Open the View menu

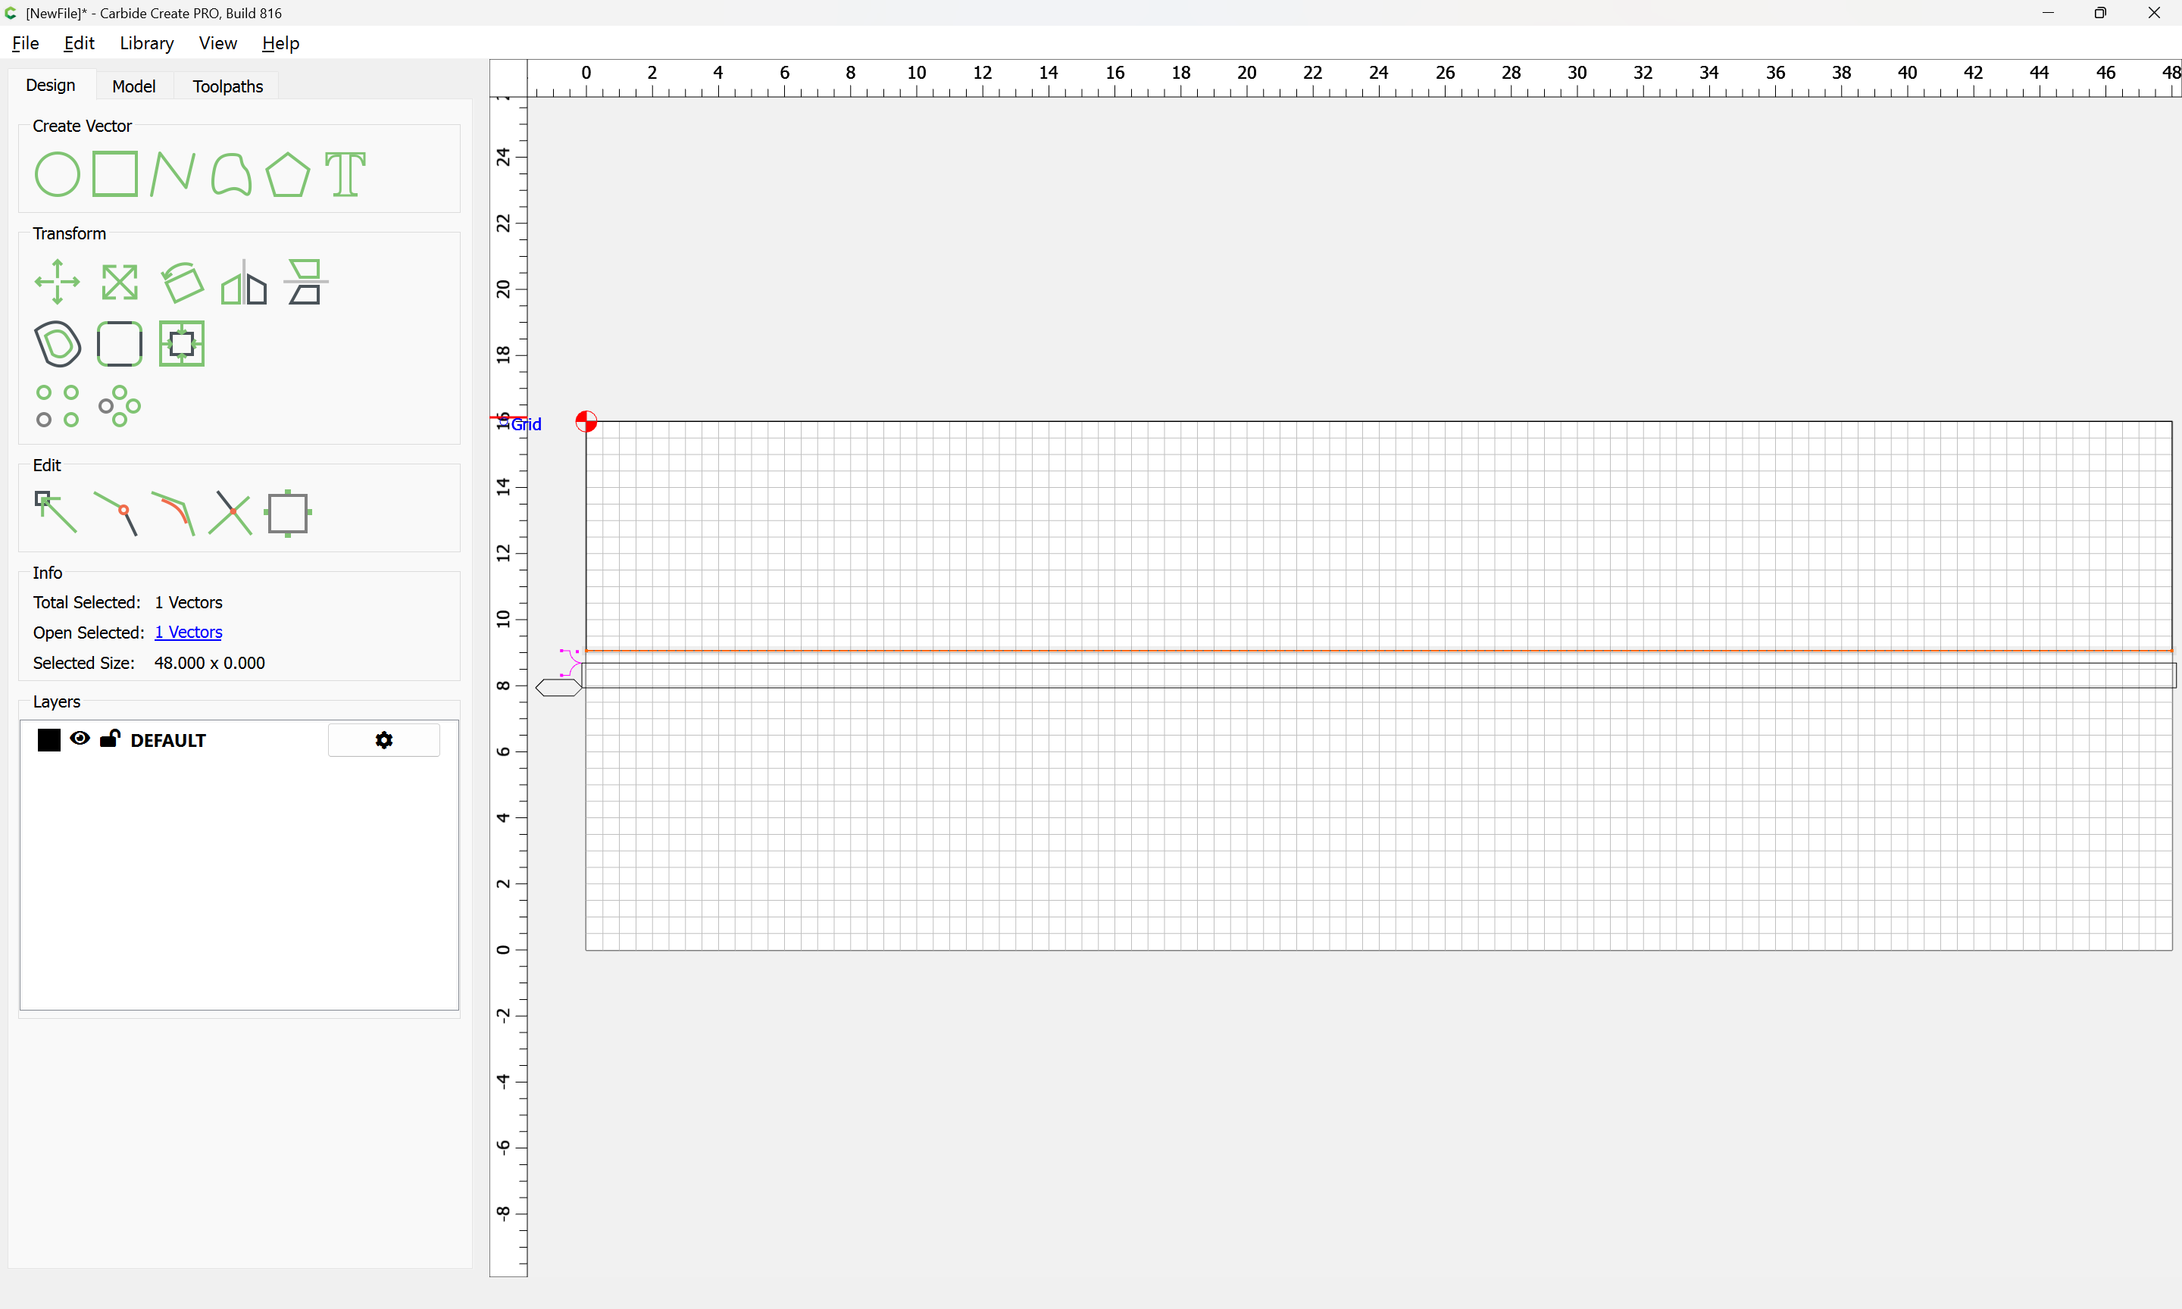coord(218,43)
